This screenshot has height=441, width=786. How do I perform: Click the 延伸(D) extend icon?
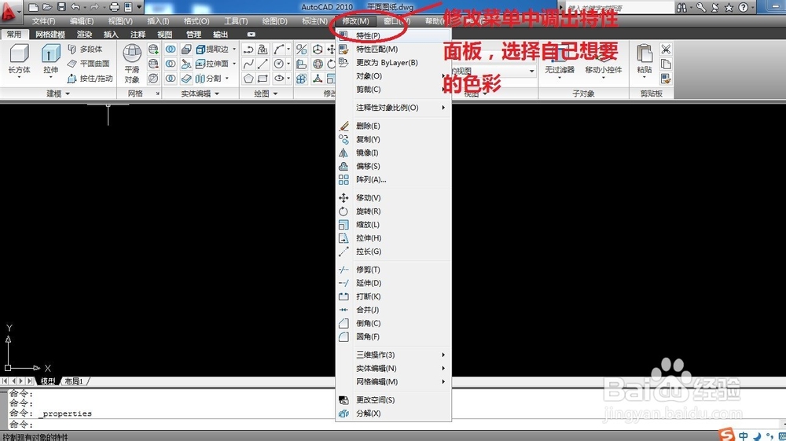343,283
